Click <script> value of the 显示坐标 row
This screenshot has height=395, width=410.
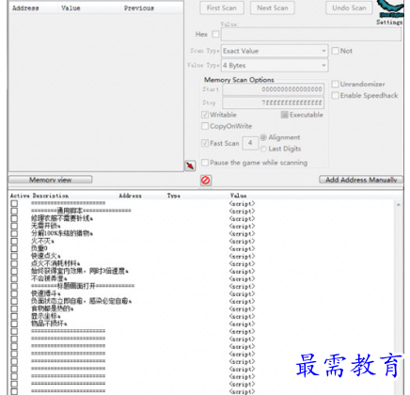coord(242,317)
